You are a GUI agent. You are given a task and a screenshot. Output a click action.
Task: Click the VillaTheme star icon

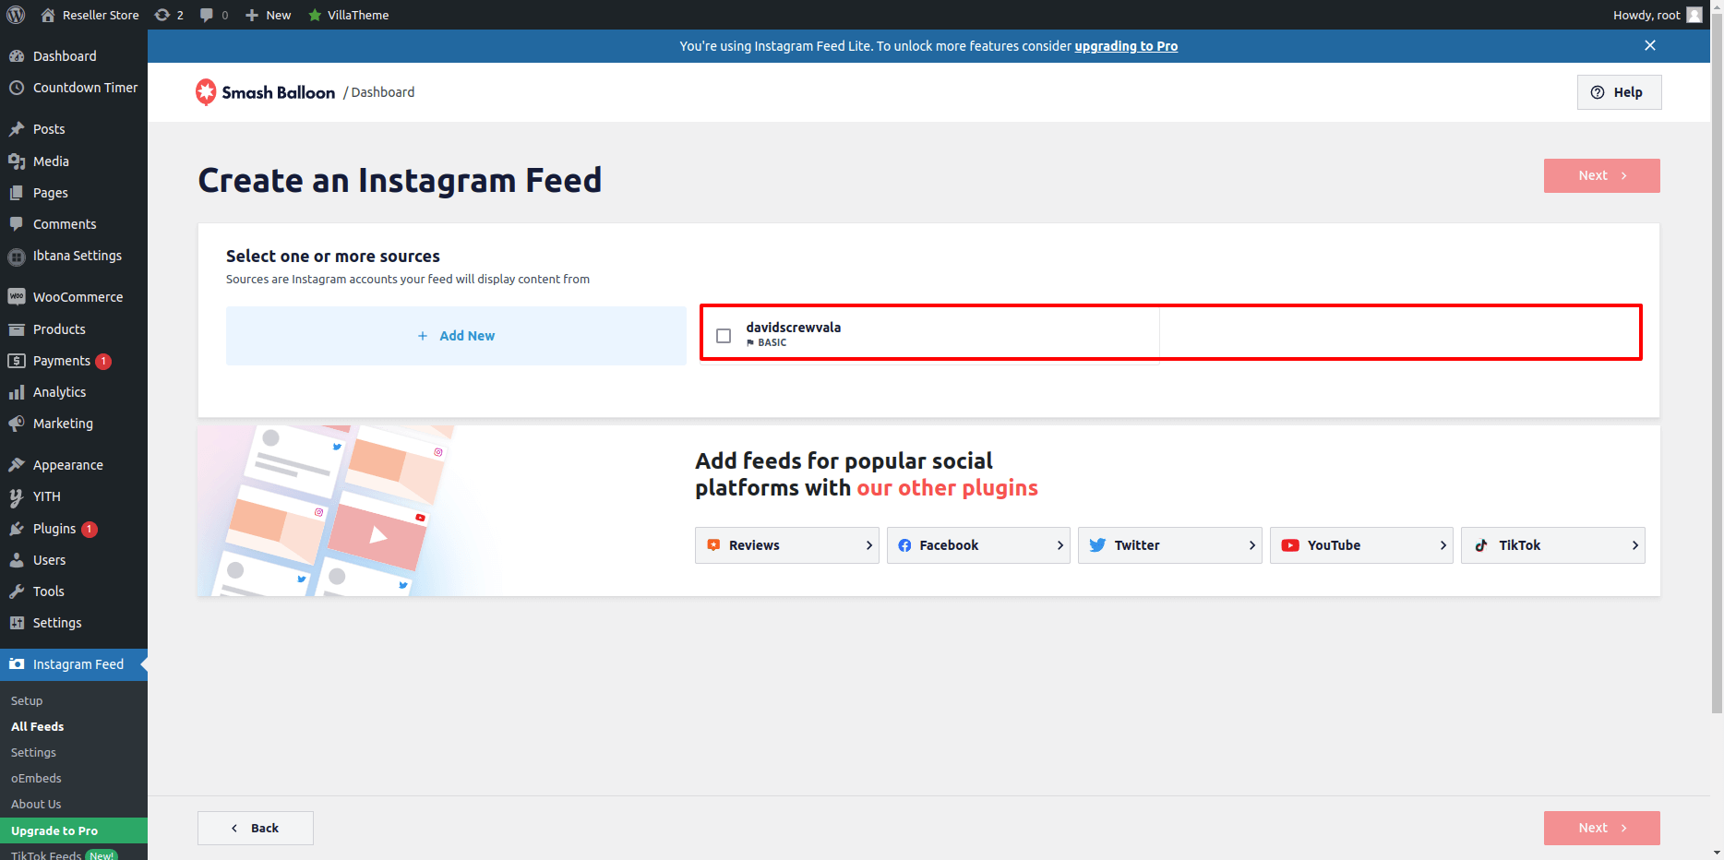pyautogui.click(x=315, y=15)
